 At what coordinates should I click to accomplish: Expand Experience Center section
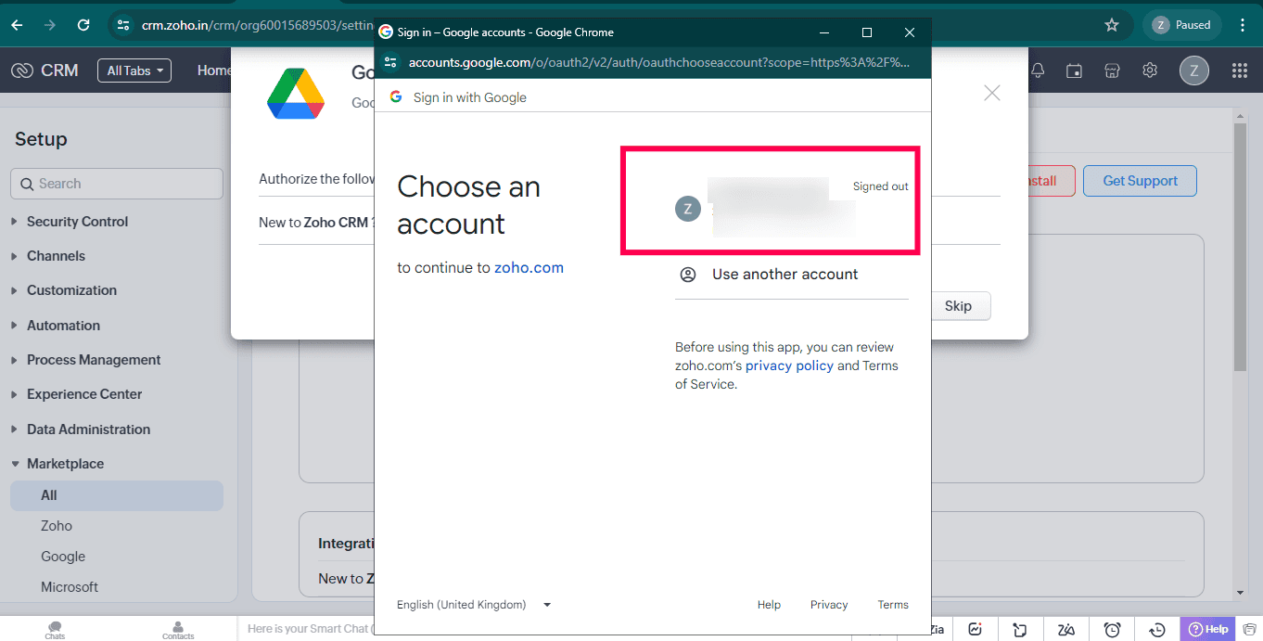pos(84,394)
